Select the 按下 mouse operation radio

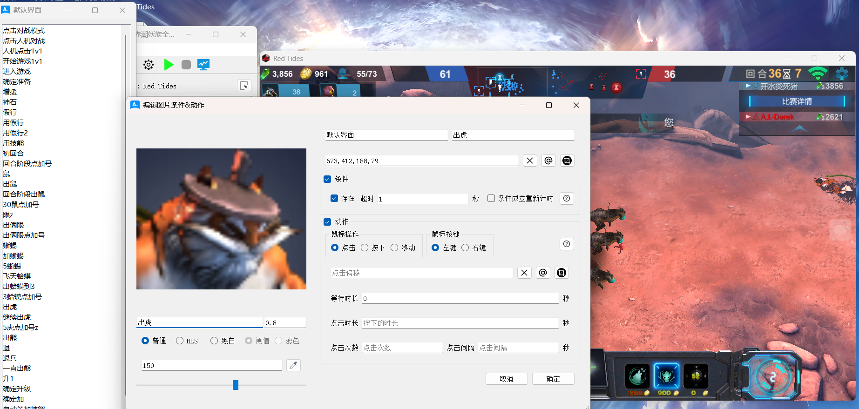click(365, 248)
